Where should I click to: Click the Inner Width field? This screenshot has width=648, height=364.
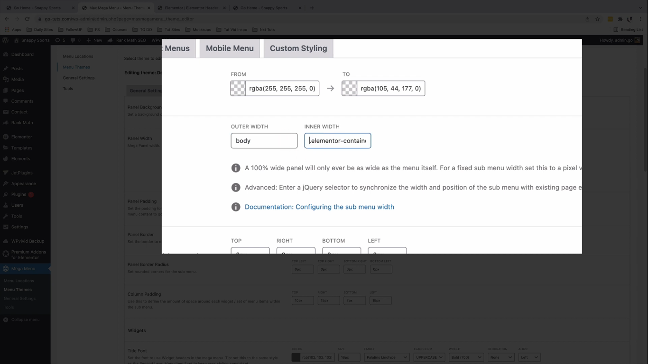click(338, 141)
